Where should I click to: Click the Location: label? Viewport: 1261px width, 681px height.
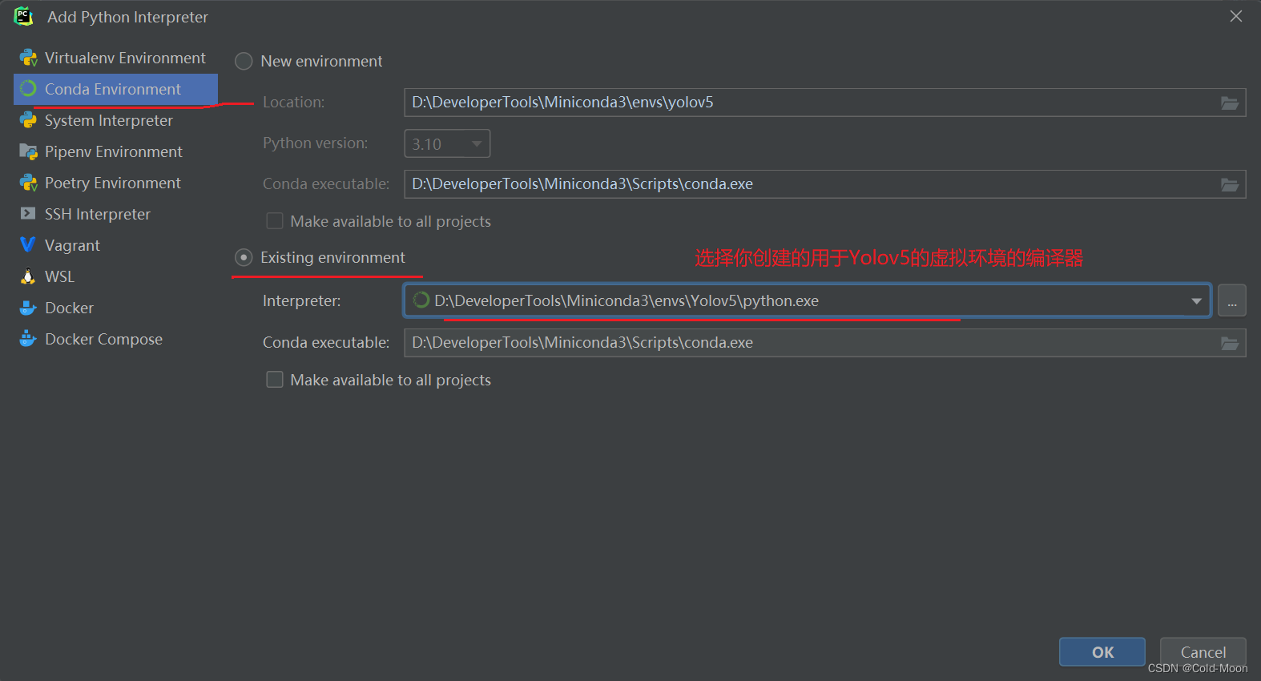[x=293, y=102]
